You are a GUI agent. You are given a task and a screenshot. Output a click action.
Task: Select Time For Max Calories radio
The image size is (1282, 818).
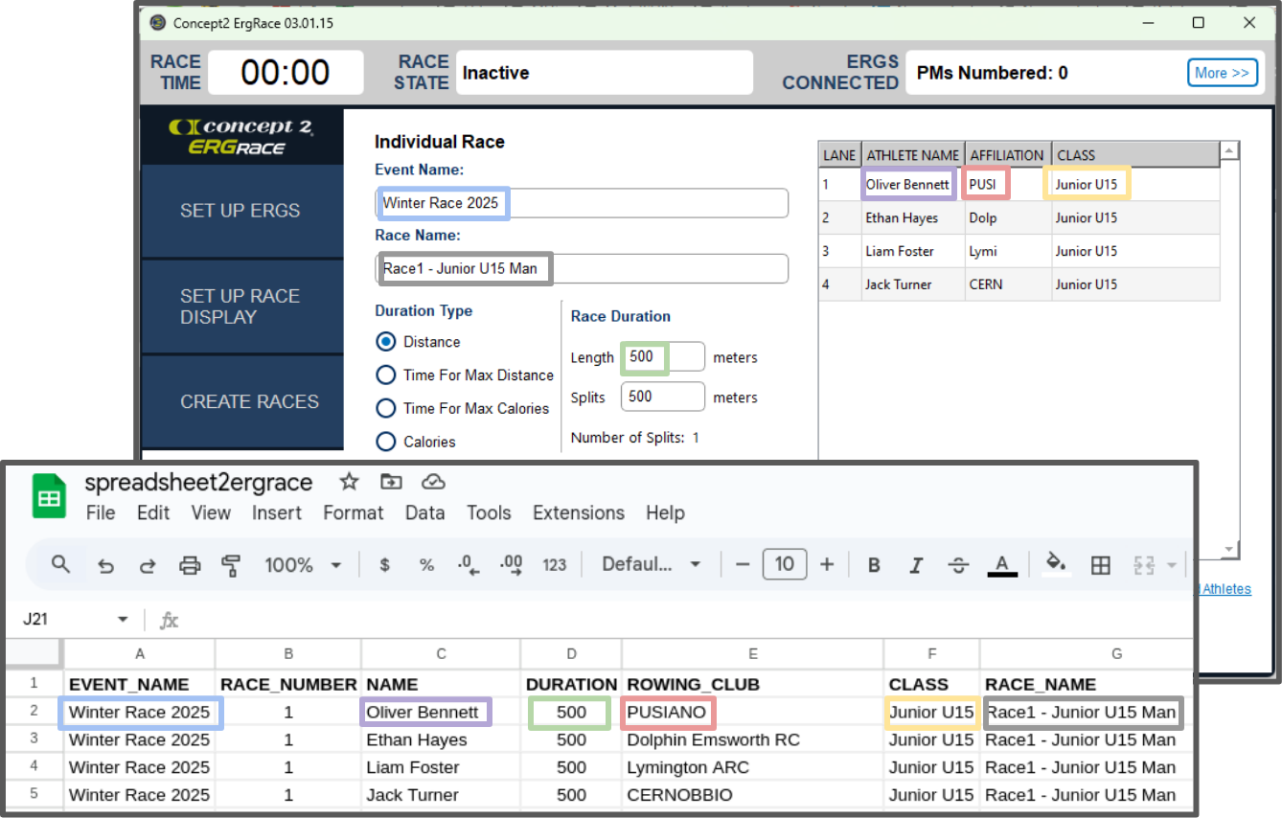386,408
